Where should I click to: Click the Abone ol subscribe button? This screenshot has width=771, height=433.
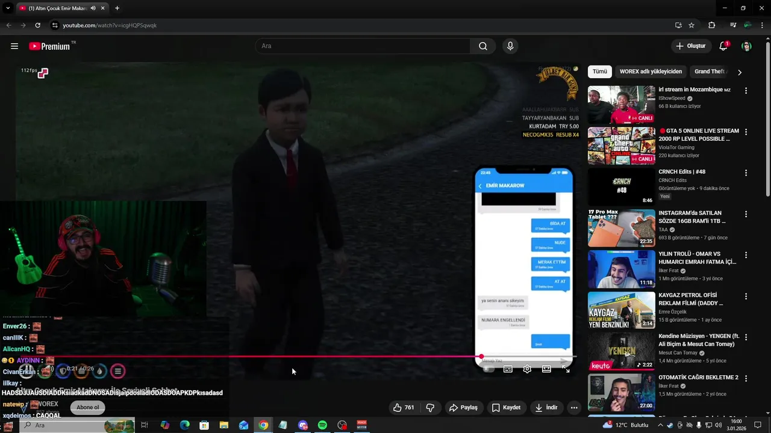point(87,408)
